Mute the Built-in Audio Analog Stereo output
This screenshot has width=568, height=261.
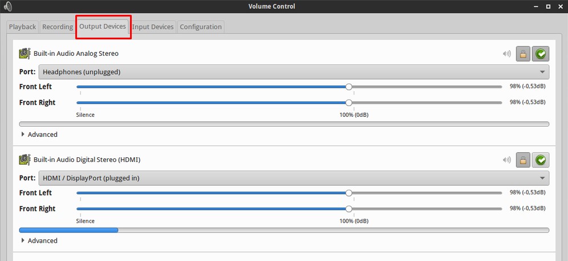506,54
